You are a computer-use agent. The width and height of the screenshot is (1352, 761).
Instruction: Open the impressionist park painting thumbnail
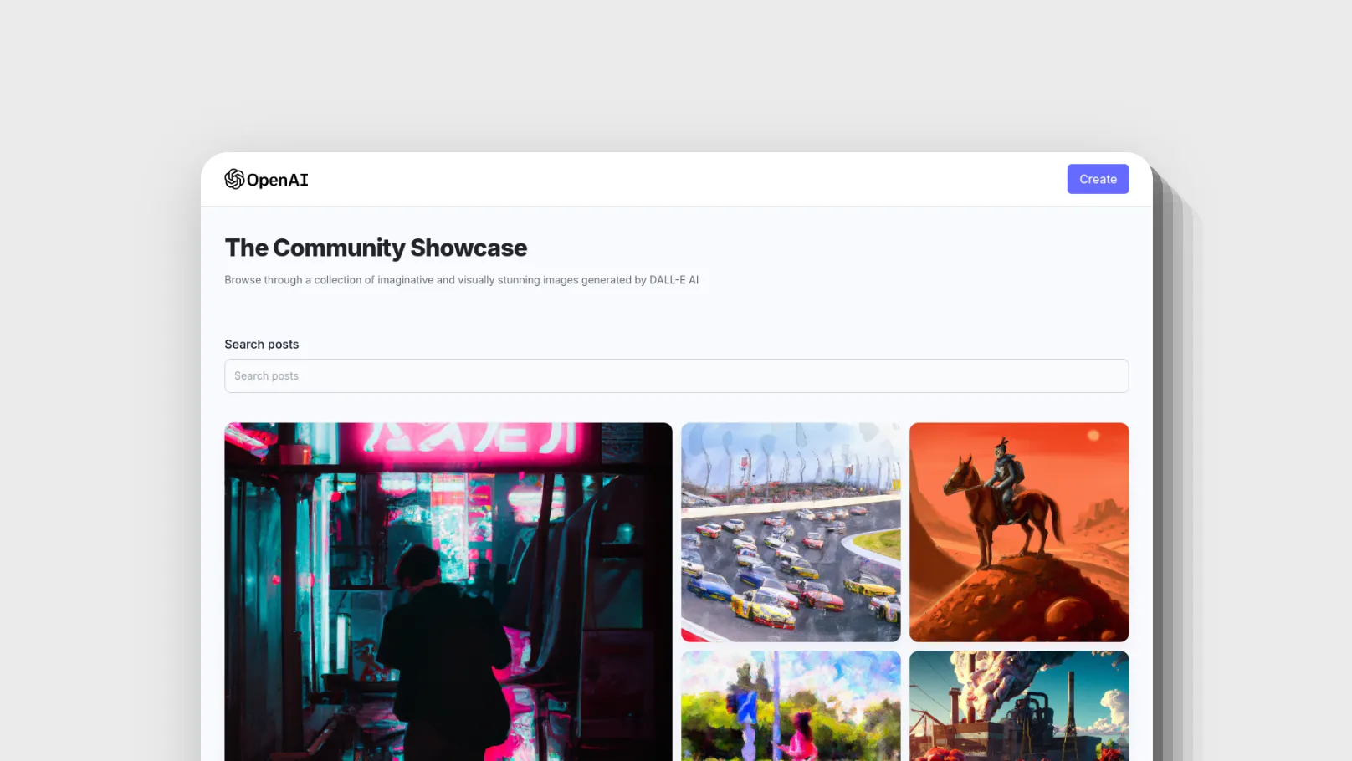(x=790, y=705)
